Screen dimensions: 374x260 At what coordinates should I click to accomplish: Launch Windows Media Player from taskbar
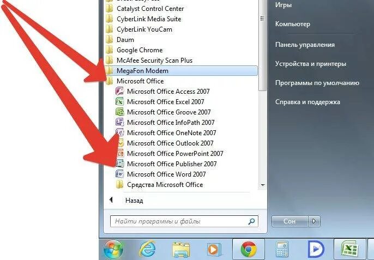214,250
